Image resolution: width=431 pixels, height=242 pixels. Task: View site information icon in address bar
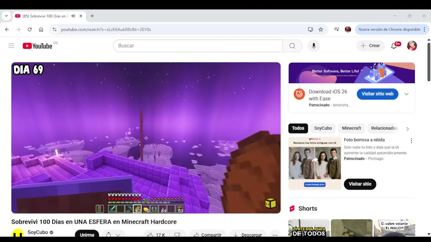click(x=55, y=30)
